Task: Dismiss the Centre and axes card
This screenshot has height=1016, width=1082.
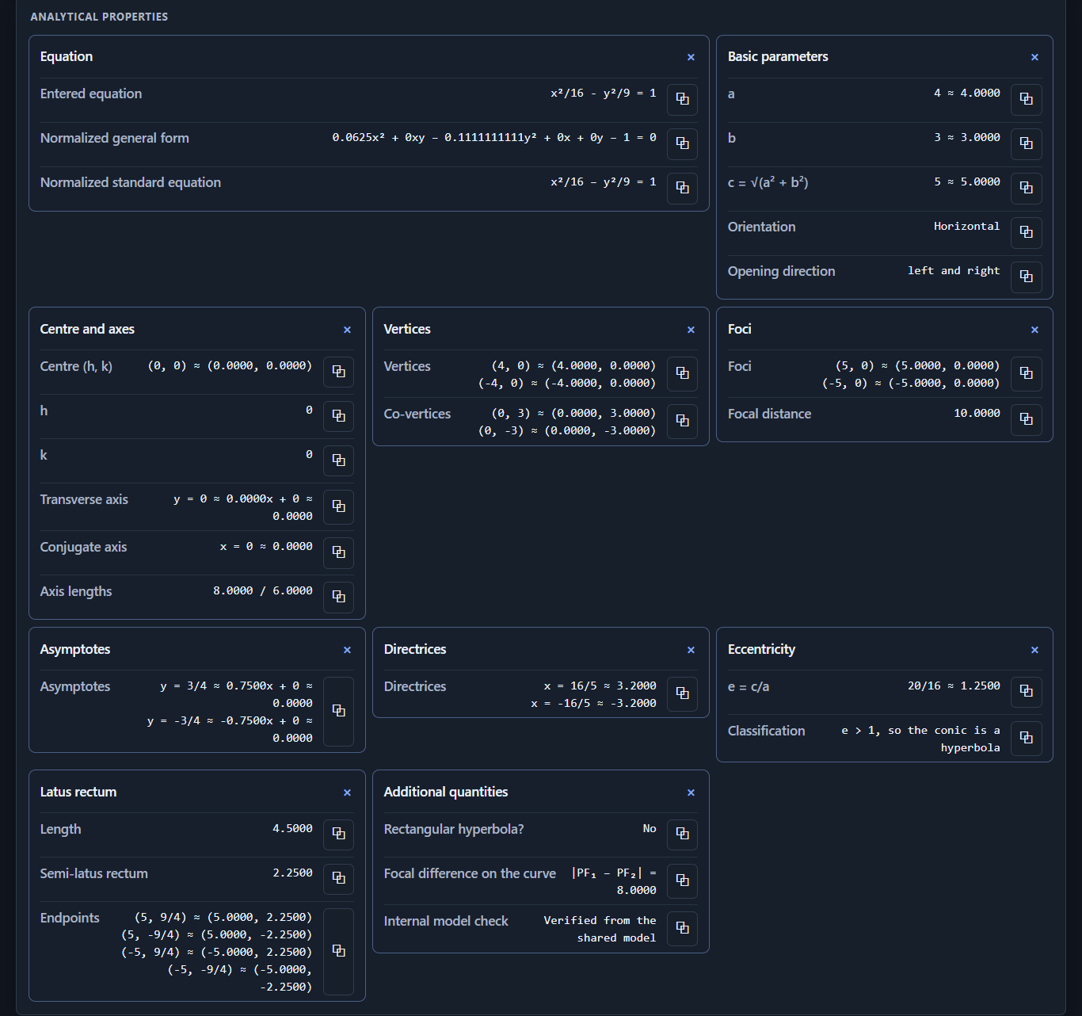Action: point(347,330)
